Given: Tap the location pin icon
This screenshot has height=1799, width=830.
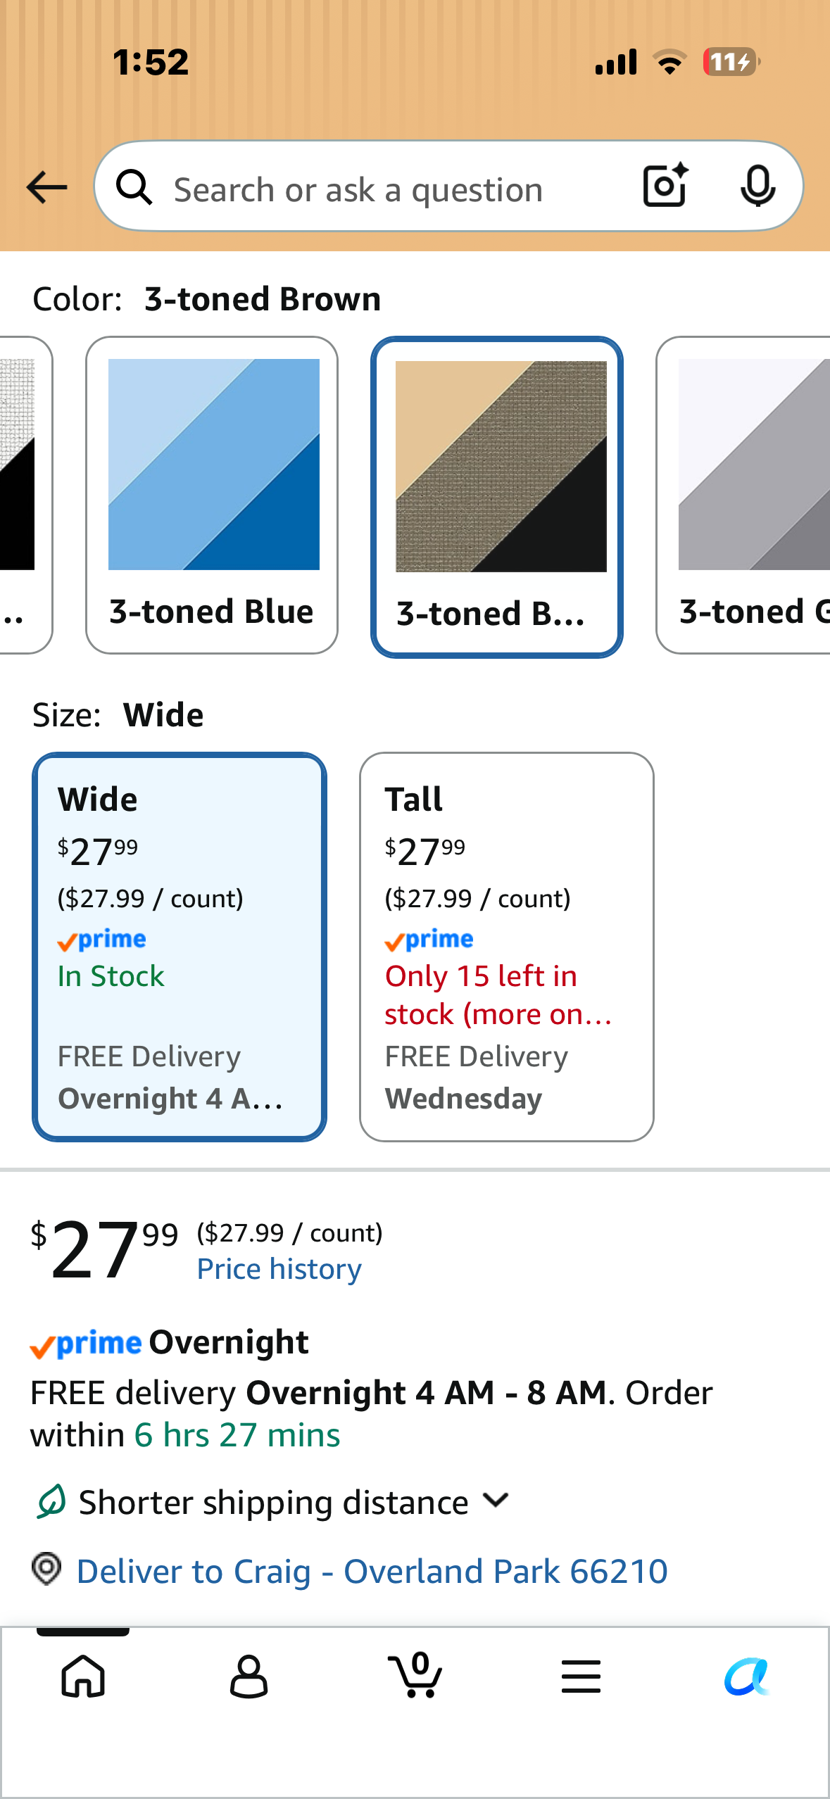Looking at the screenshot, I should coord(47,1569).
